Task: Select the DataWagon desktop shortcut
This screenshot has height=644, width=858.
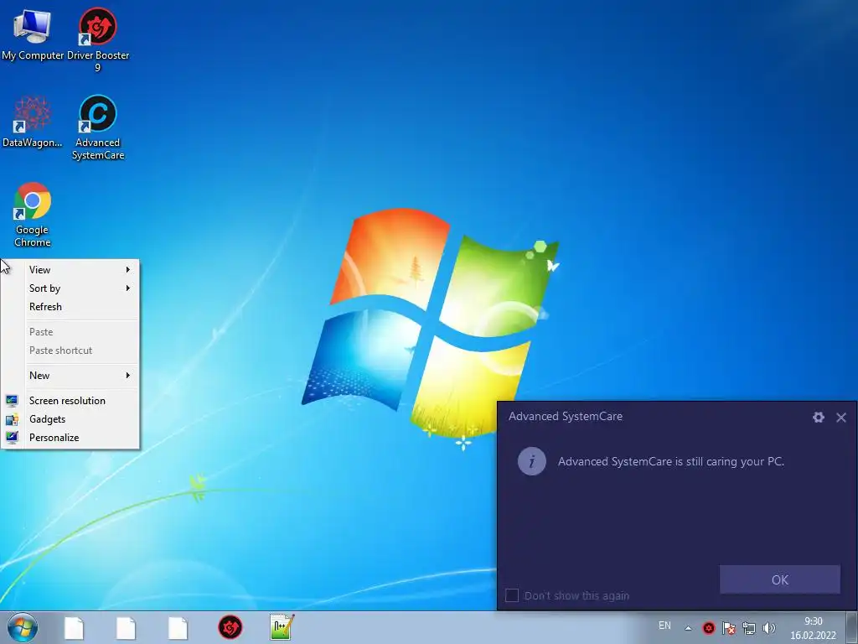Action: click(33, 122)
